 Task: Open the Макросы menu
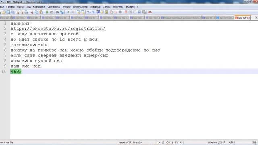coord(96,7)
